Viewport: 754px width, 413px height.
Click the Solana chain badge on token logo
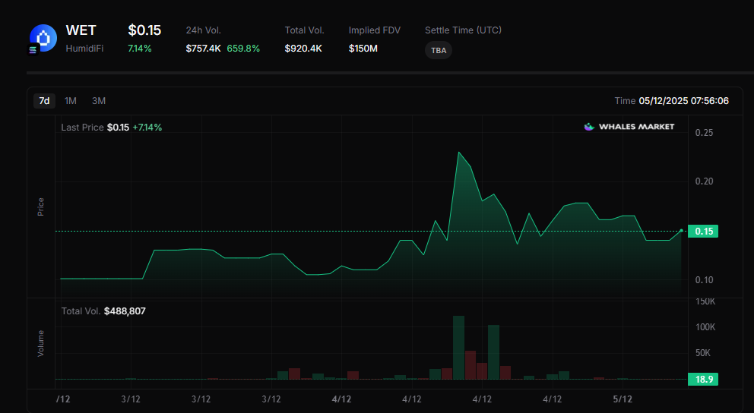click(33, 50)
